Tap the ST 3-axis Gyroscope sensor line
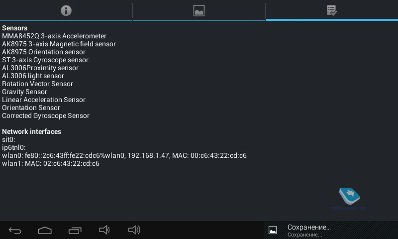Image resolution: width=398 pixels, height=239 pixels. coord(45,60)
